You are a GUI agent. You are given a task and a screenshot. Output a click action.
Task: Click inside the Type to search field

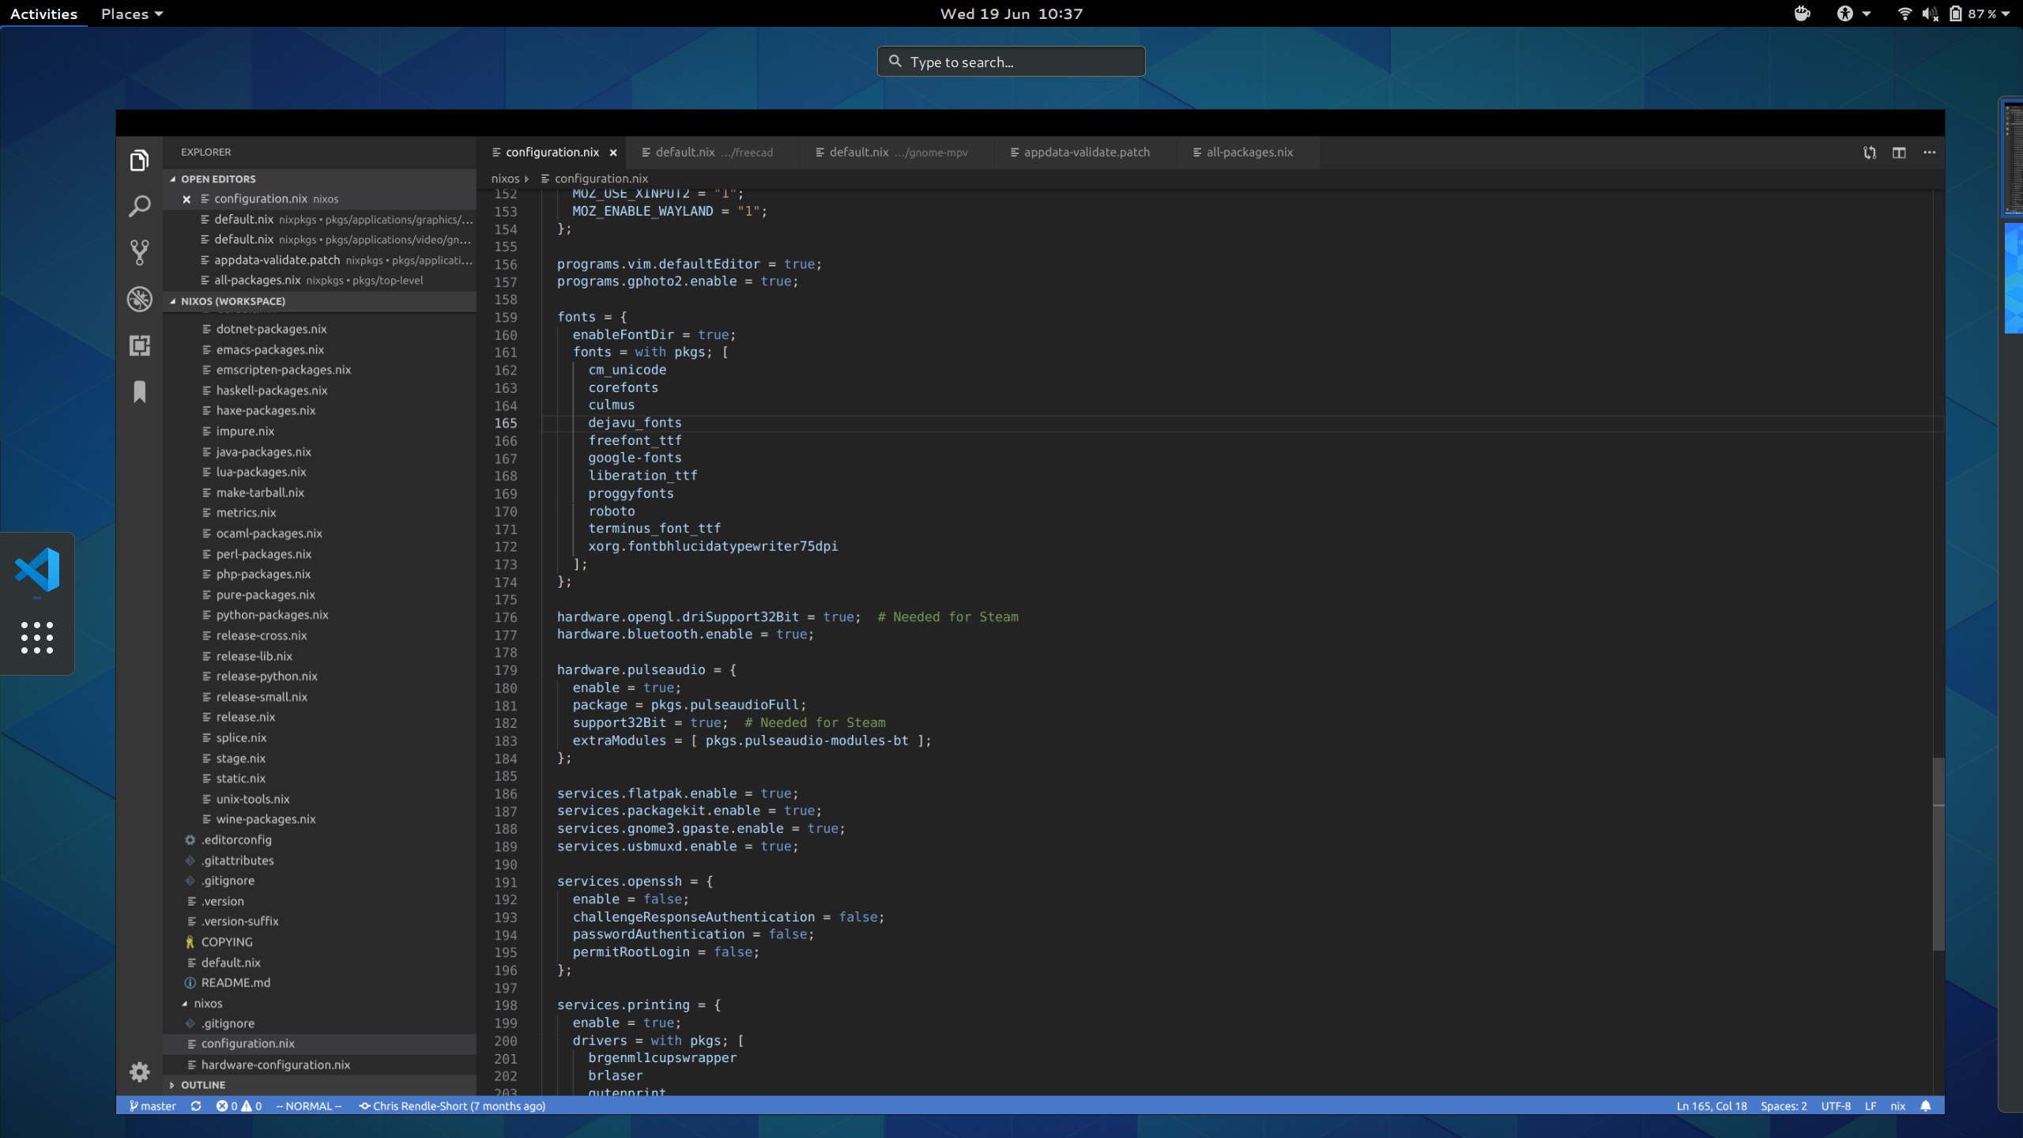1011,61
